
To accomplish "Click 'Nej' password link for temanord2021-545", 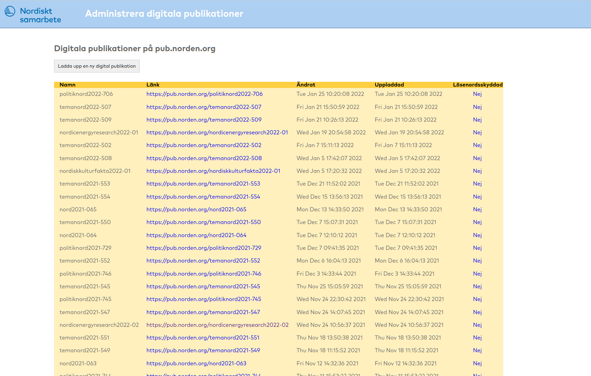I will click(x=477, y=286).
